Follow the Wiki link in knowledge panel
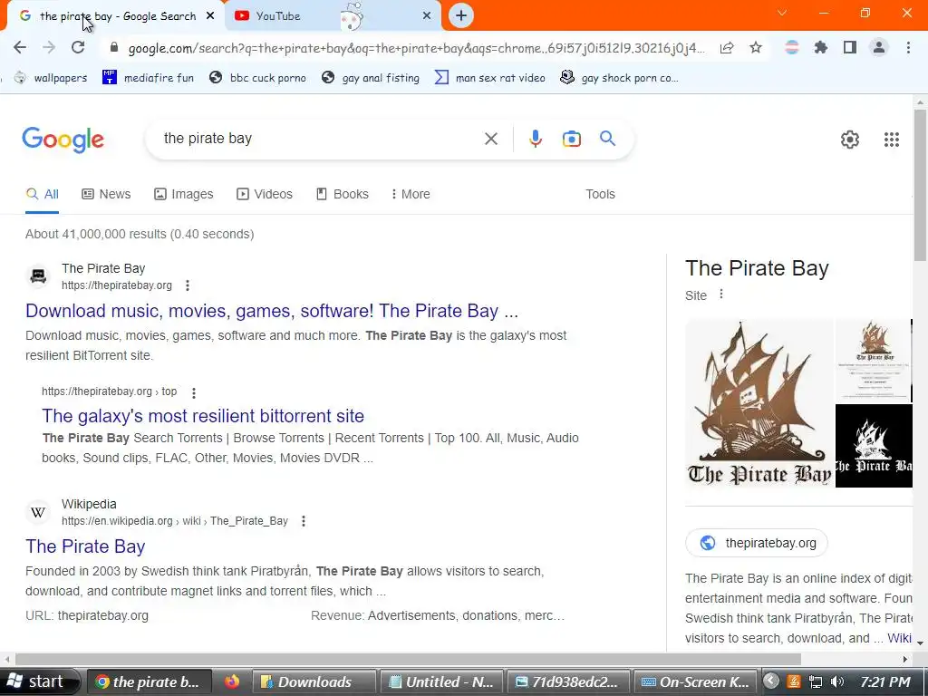Image resolution: width=928 pixels, height=696 pixels. pyautogui.click(x=900, y=638)
